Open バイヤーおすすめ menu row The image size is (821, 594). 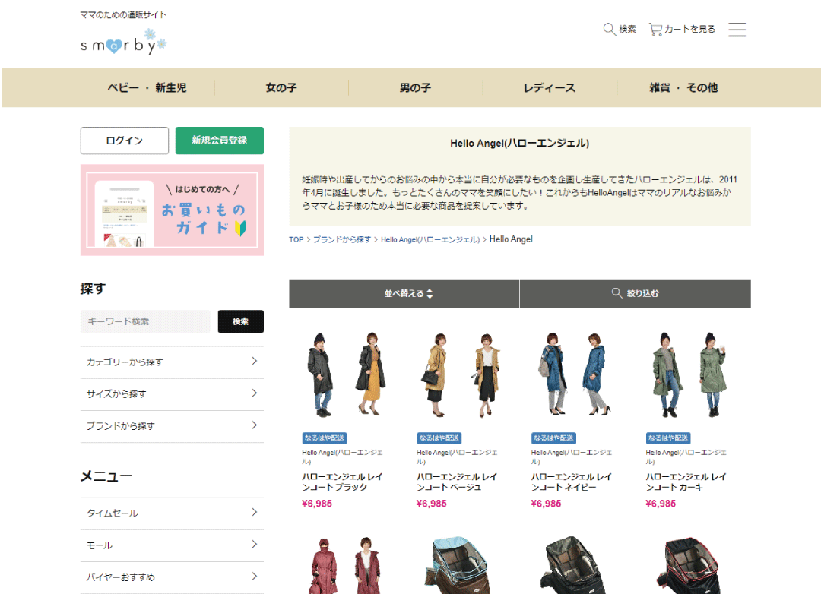tap(172, 577)
